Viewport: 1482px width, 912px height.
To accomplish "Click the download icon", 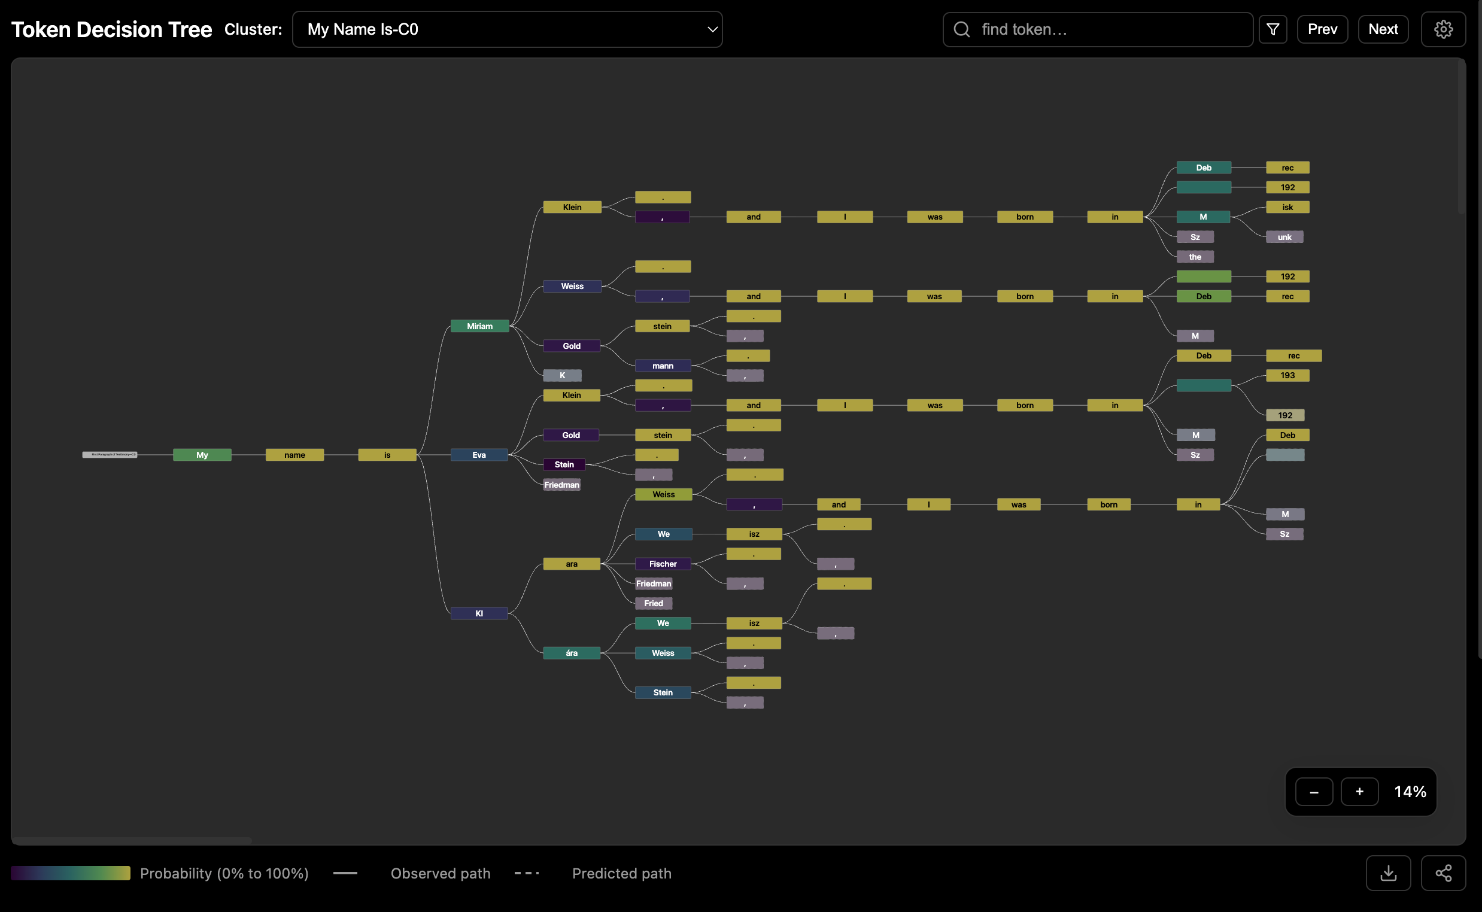I will tap(1388, 873).
